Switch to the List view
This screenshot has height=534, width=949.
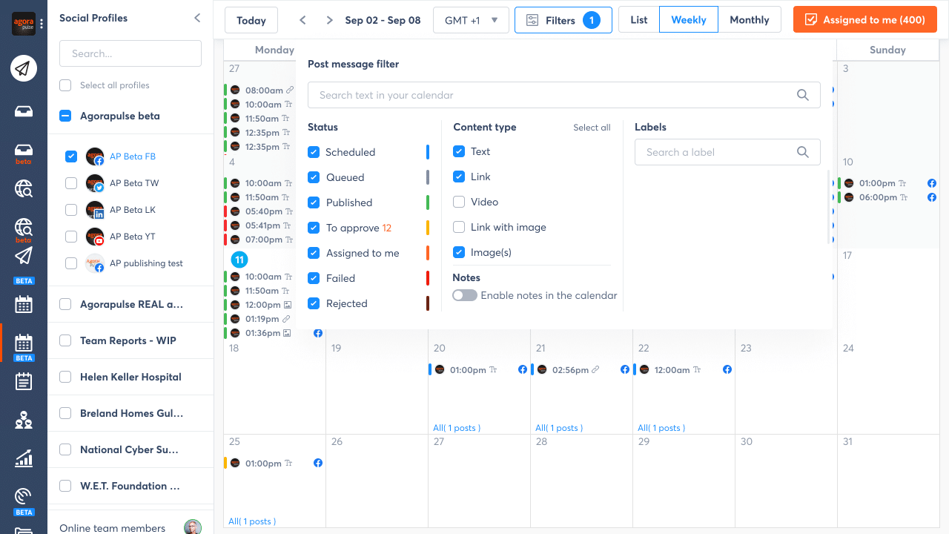(x=639, y=20)
